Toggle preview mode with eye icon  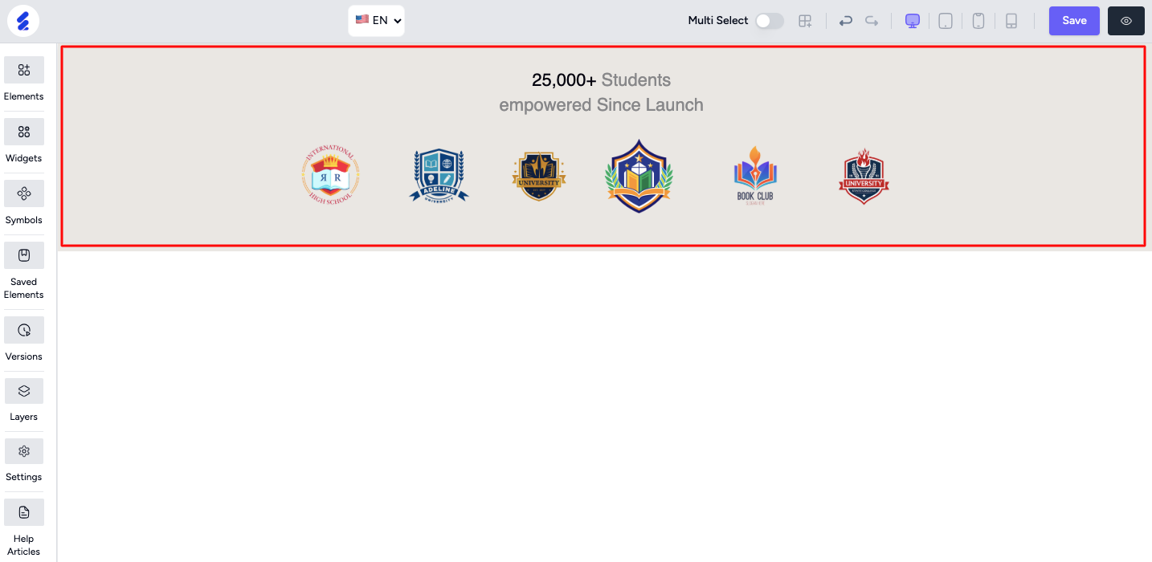pos(1126,21)
